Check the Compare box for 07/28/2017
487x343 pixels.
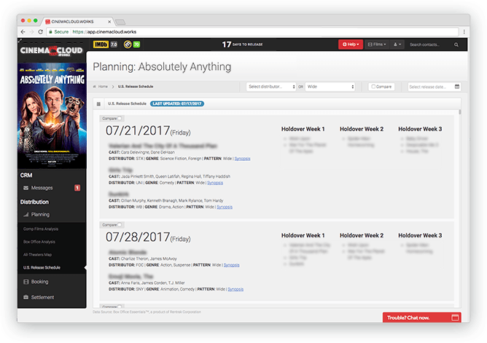click(120, 225)
